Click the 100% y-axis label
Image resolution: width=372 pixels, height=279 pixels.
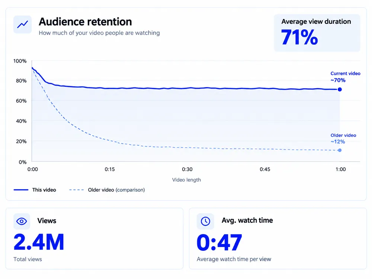click(20, 61)
